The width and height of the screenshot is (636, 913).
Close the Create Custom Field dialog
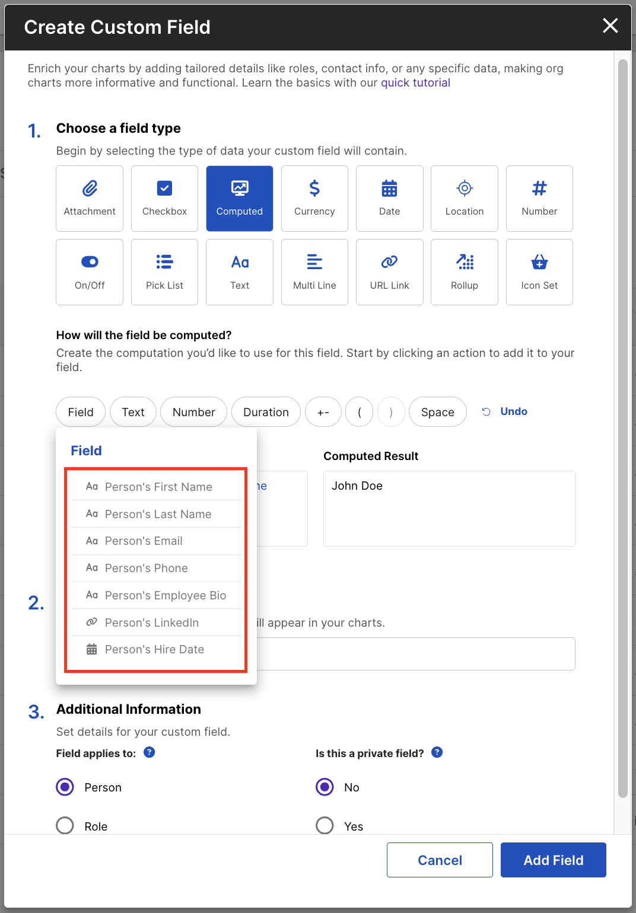coord(610,25)
